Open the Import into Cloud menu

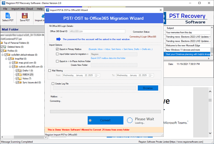(x=22, y=9)
